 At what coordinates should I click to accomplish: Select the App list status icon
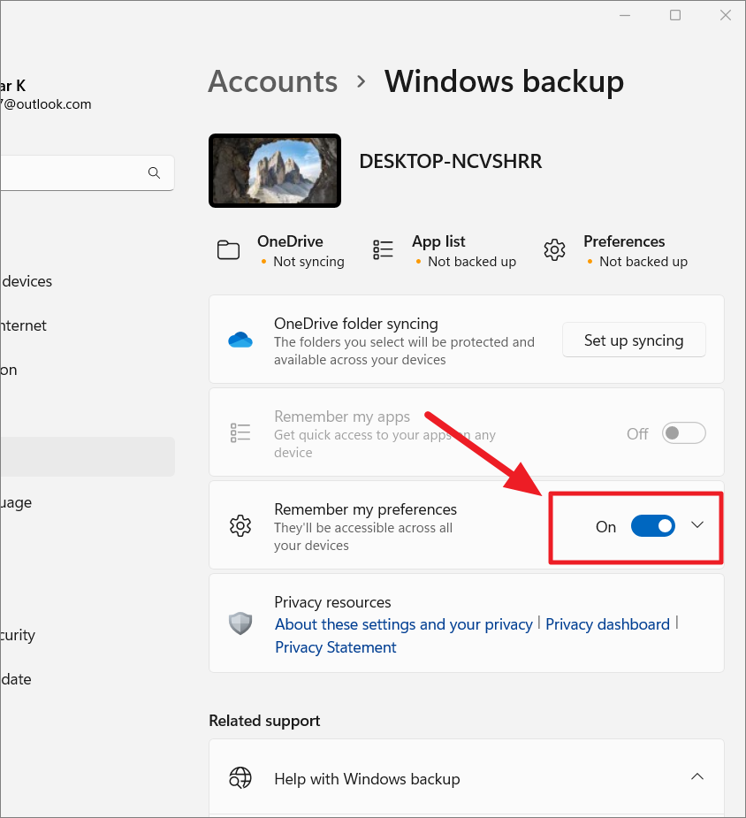(383, 249)
